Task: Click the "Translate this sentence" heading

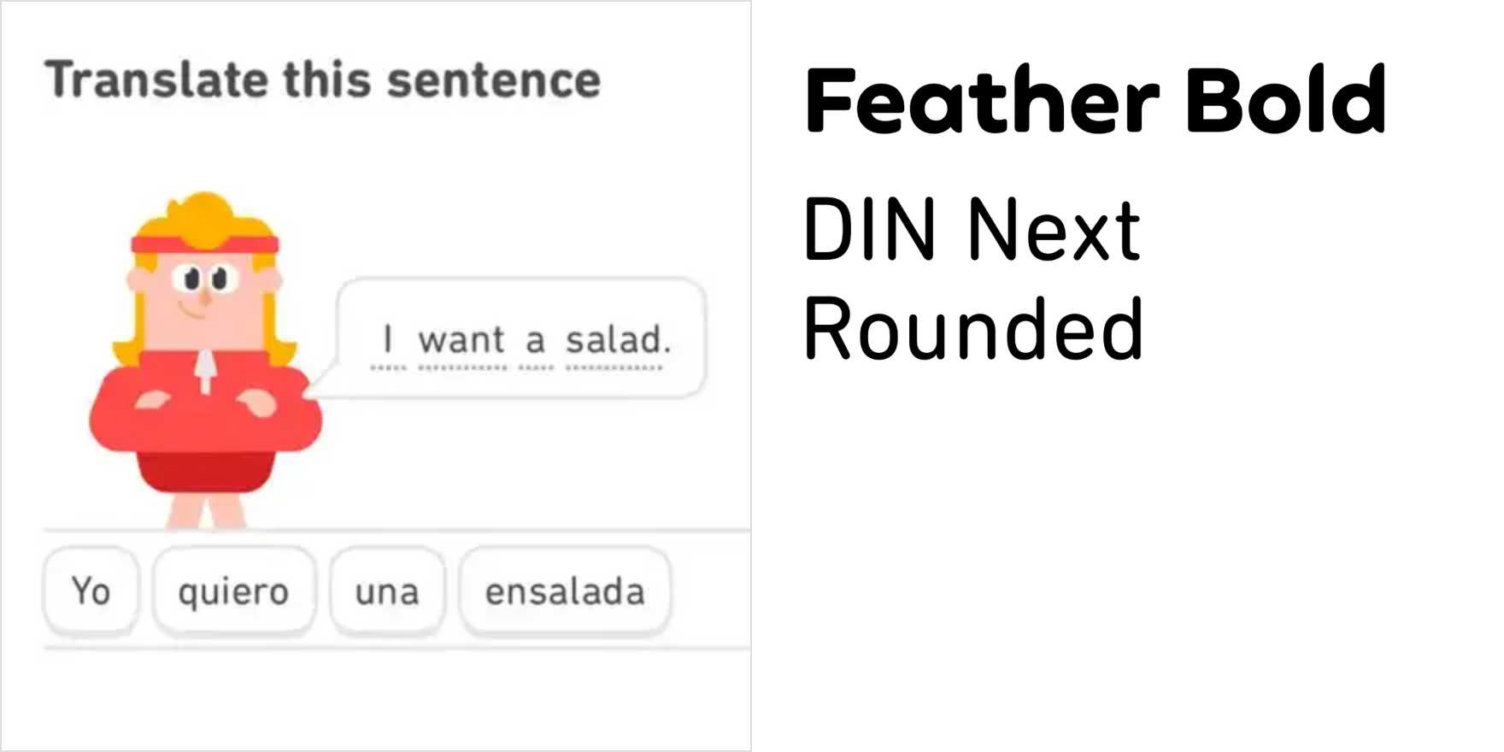Action: click(325, 79)
